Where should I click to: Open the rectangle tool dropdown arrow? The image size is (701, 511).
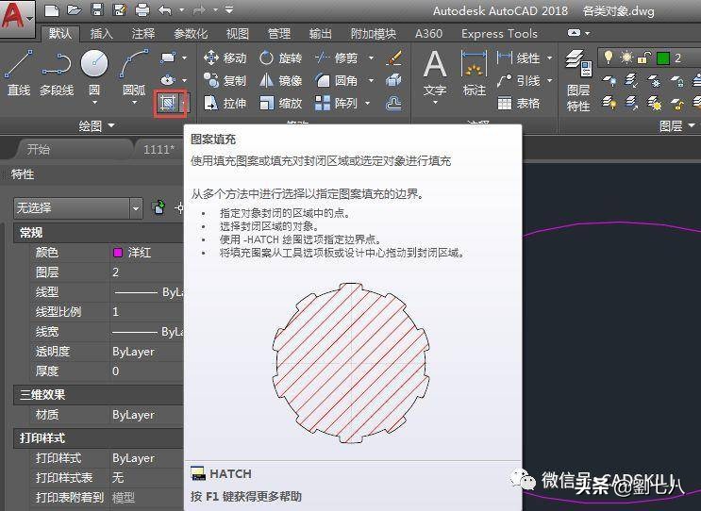(x=184, y=58)
